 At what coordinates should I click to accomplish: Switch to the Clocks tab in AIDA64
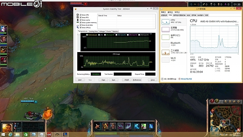click(109, 31)
